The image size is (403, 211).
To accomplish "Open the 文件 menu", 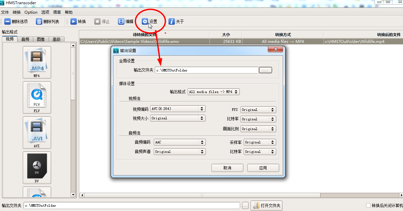I will (x=5, y=12).
